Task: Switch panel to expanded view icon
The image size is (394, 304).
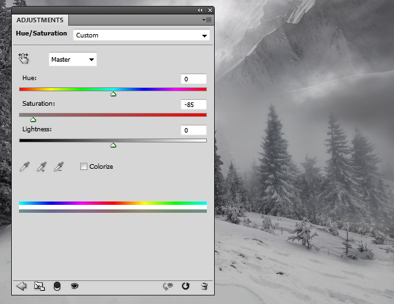Action: click(x=39, y=286)
